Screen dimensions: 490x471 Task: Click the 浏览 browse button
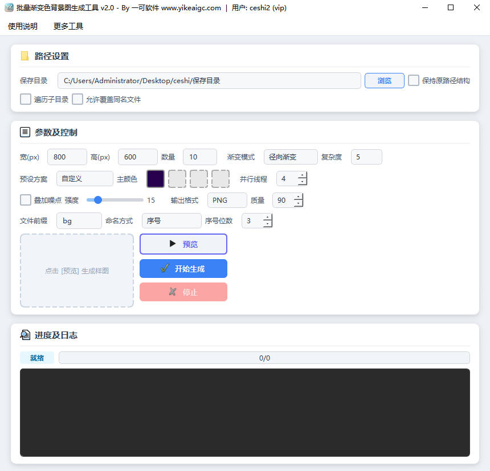coord(385,80)
